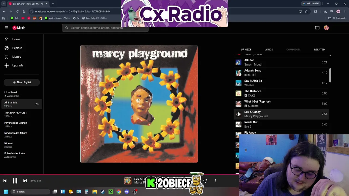Image resolution: width=349 pixels, height=196 pixels.
Task: Play Say It Ain't So from queue
Action: [281, 83]
